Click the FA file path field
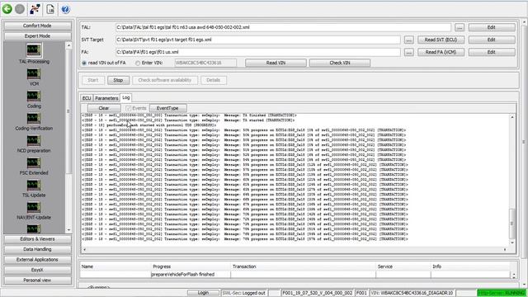Image resolution: width=528 pixels, height=297 pixels. coord(257,52)
